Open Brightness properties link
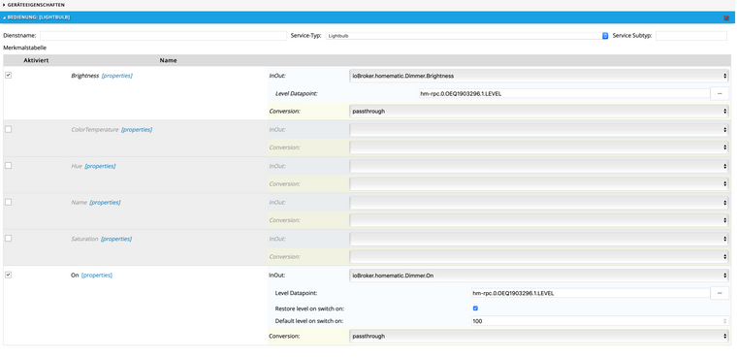This screenshot has width=737, height=358. point(117,76)
